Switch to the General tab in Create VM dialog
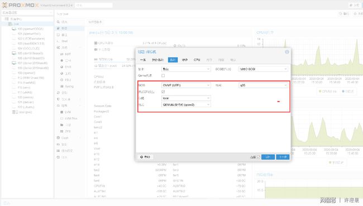363x206 pixels. coord(143,60)
